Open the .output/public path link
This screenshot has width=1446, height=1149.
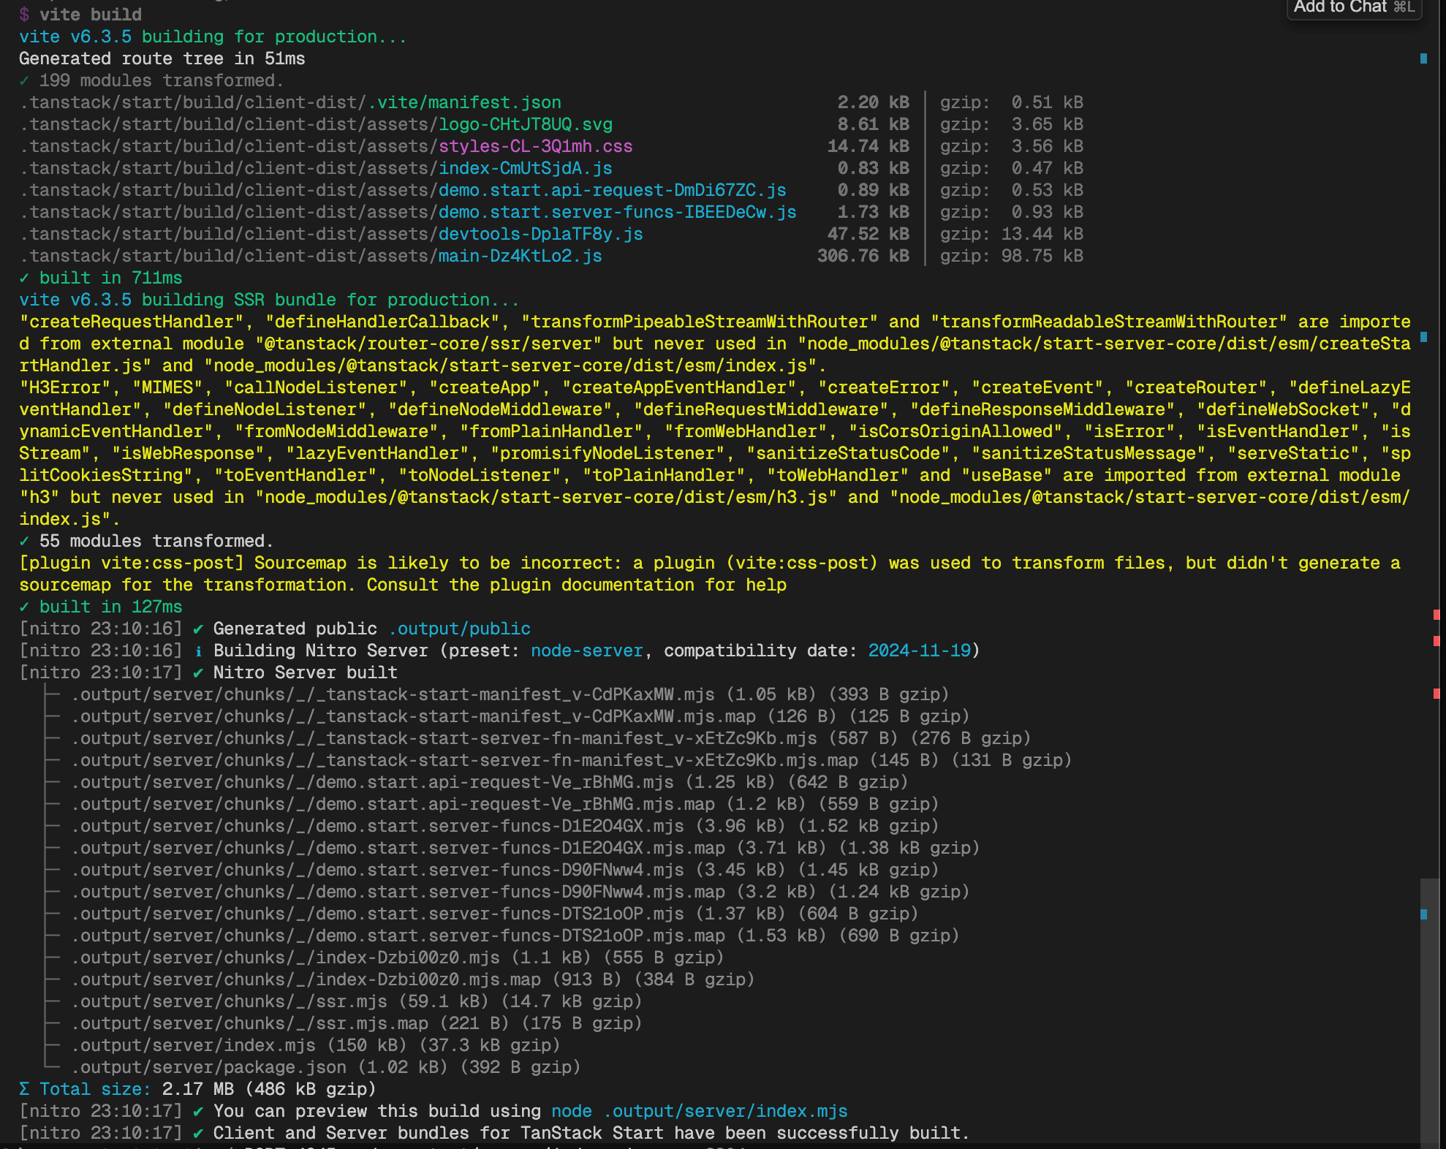point(460,629)
